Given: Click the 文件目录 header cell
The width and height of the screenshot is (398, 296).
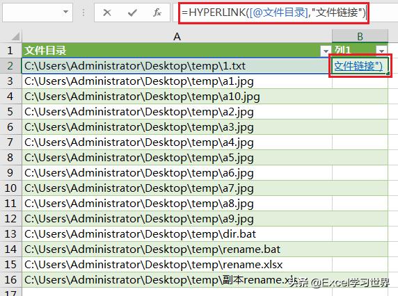Looking at the screenshot, I should (177, 51).
